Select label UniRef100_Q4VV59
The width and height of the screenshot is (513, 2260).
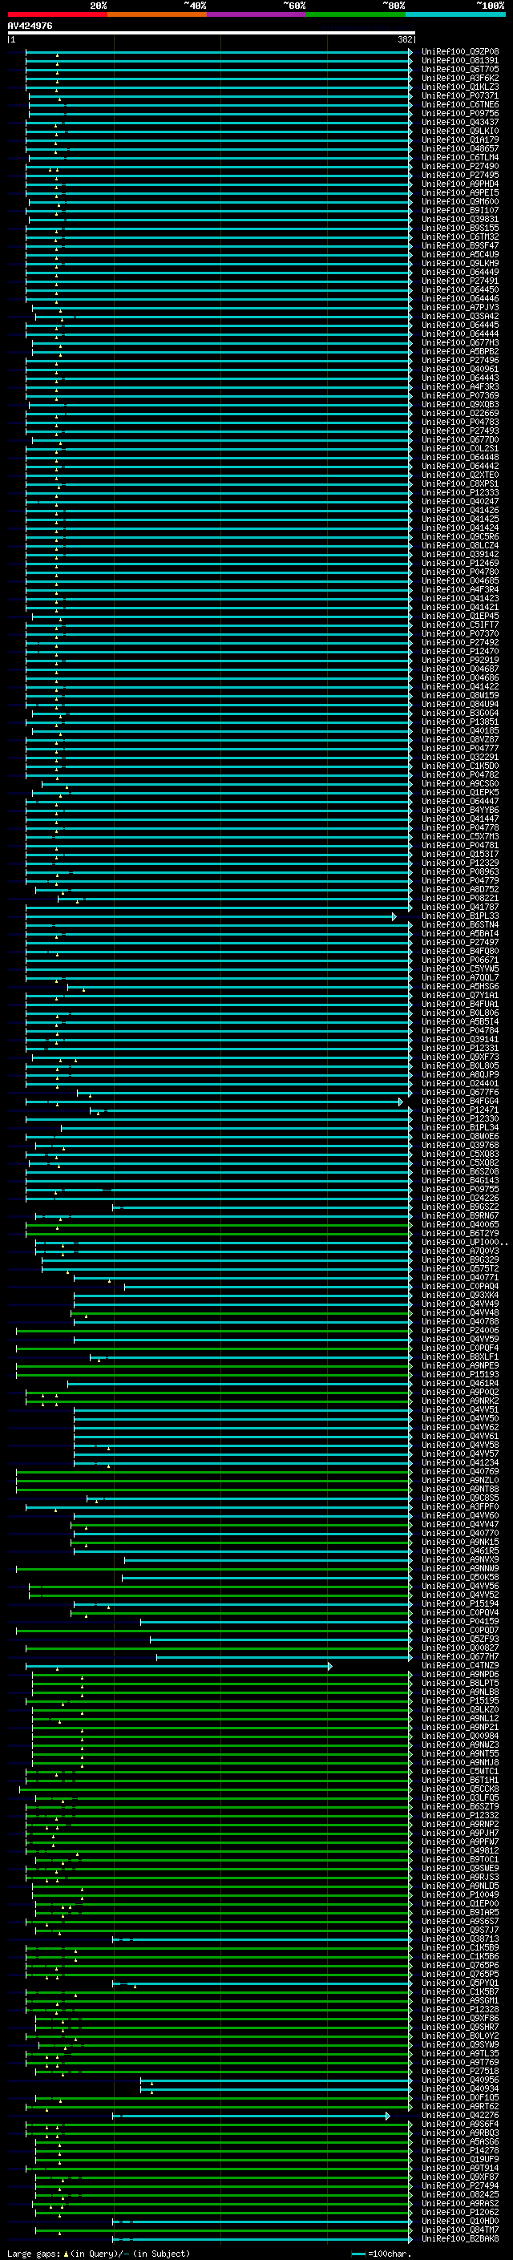tap(460, 1339)
